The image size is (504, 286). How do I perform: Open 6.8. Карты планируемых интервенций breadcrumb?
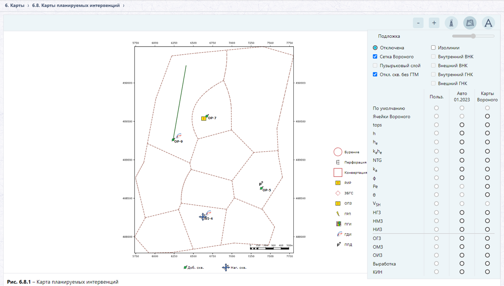[76, 6]
